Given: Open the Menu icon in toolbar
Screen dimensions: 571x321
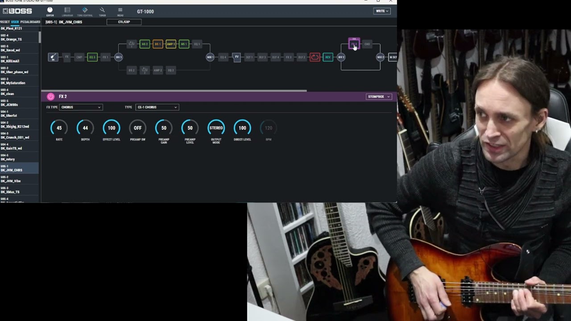Looking at the screenshot, I should point(120,12).
